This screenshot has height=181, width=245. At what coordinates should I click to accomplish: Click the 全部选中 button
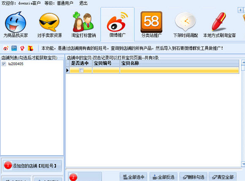coord(134,177)
